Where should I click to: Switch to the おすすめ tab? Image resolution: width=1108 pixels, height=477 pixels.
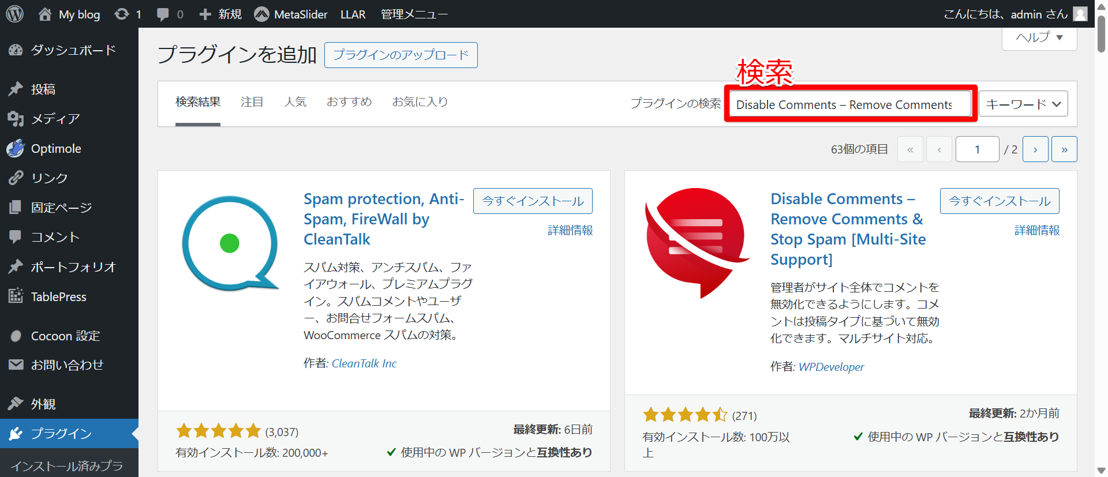349,102
